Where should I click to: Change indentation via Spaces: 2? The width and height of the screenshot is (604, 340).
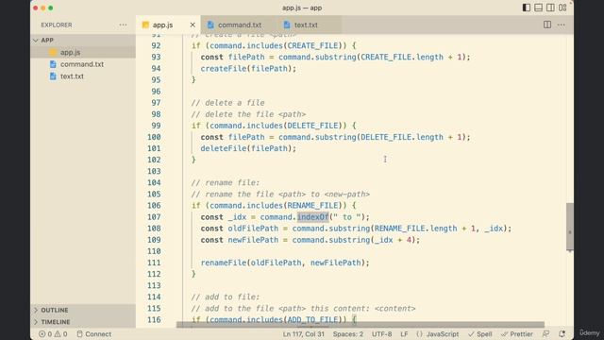348,333
